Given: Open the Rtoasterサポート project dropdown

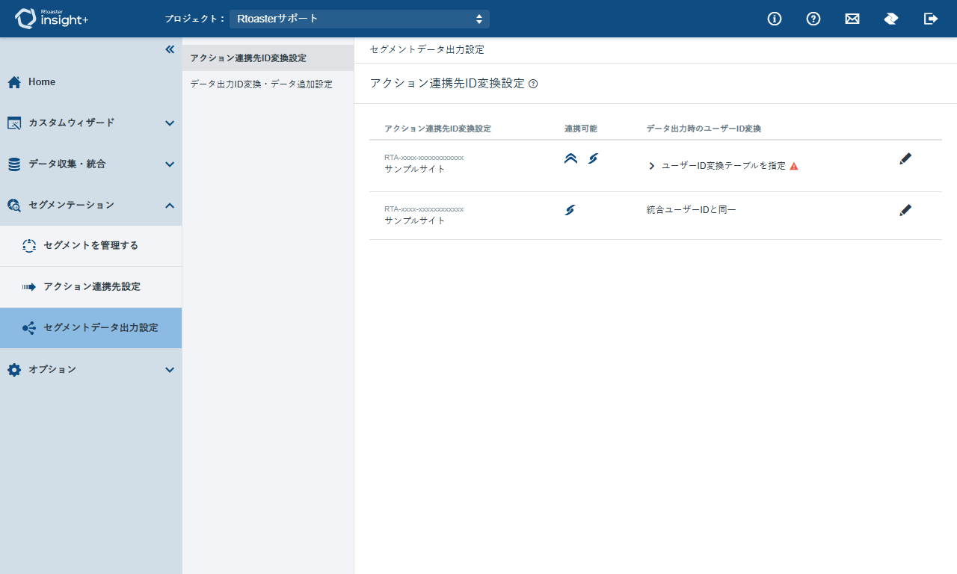Looking at the screenshot, I should [x=360, y=19].
